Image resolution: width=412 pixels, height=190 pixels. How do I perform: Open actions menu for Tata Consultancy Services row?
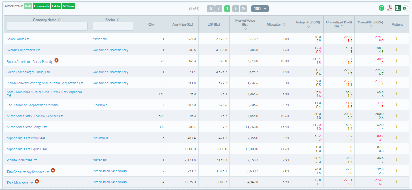[397, 170]
